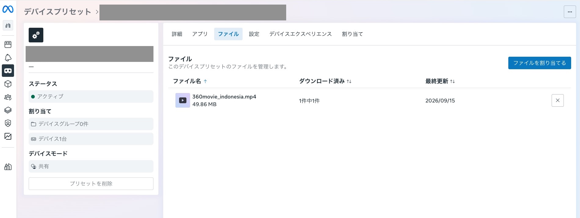Open the analytics chart icon in sidebar
Screen dimensions: 580x218
8,136
